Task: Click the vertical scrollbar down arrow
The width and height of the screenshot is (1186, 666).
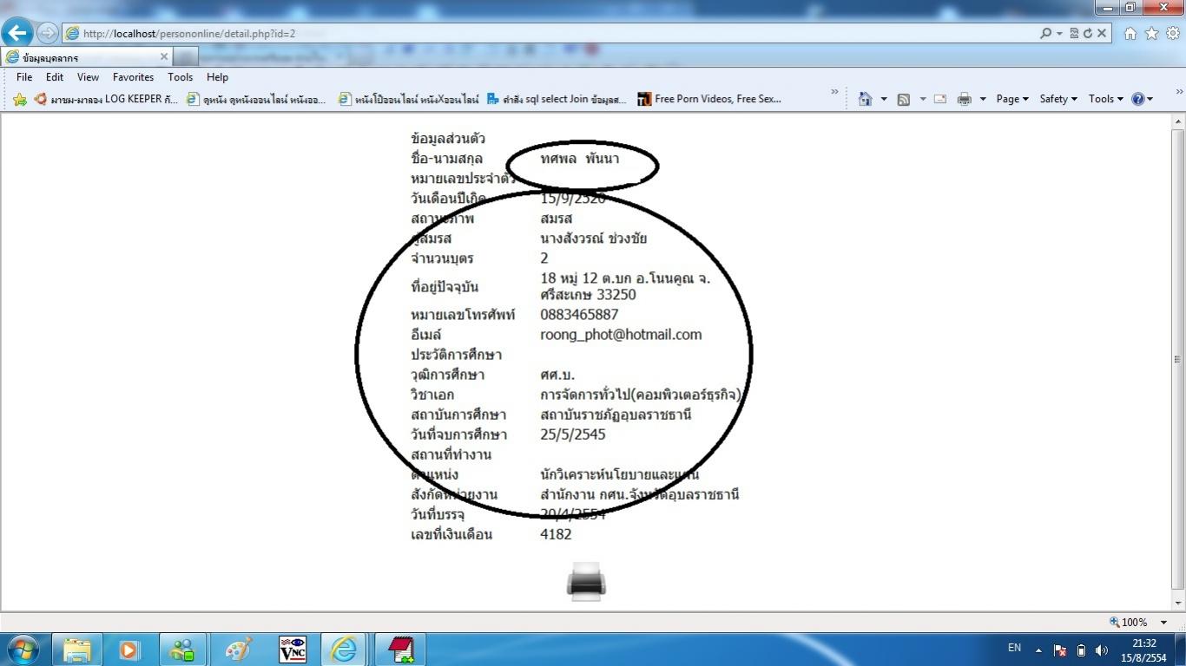Action: [1178, 602]
